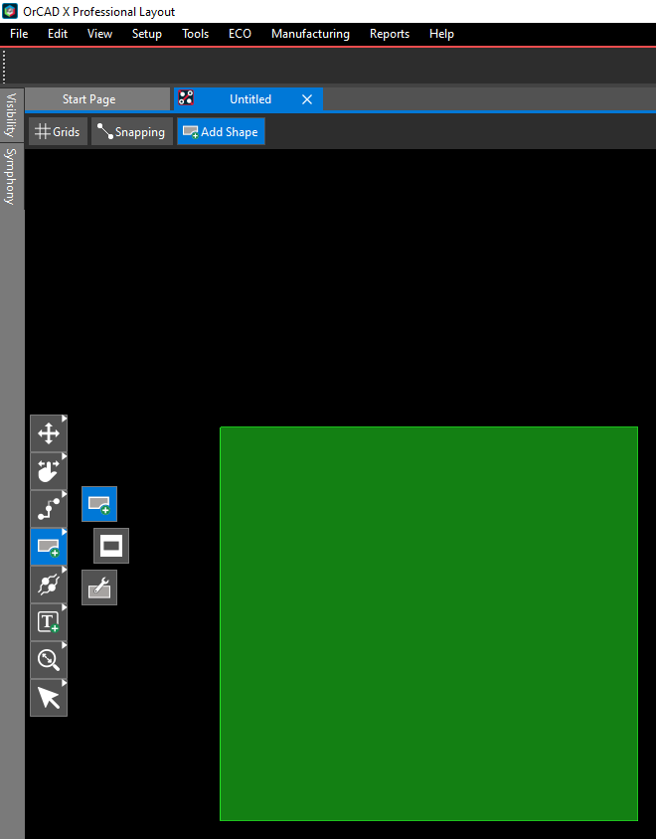Click the OrCAD X application logo icon
This screenshot has height=839, width=656.
[10, 11]
